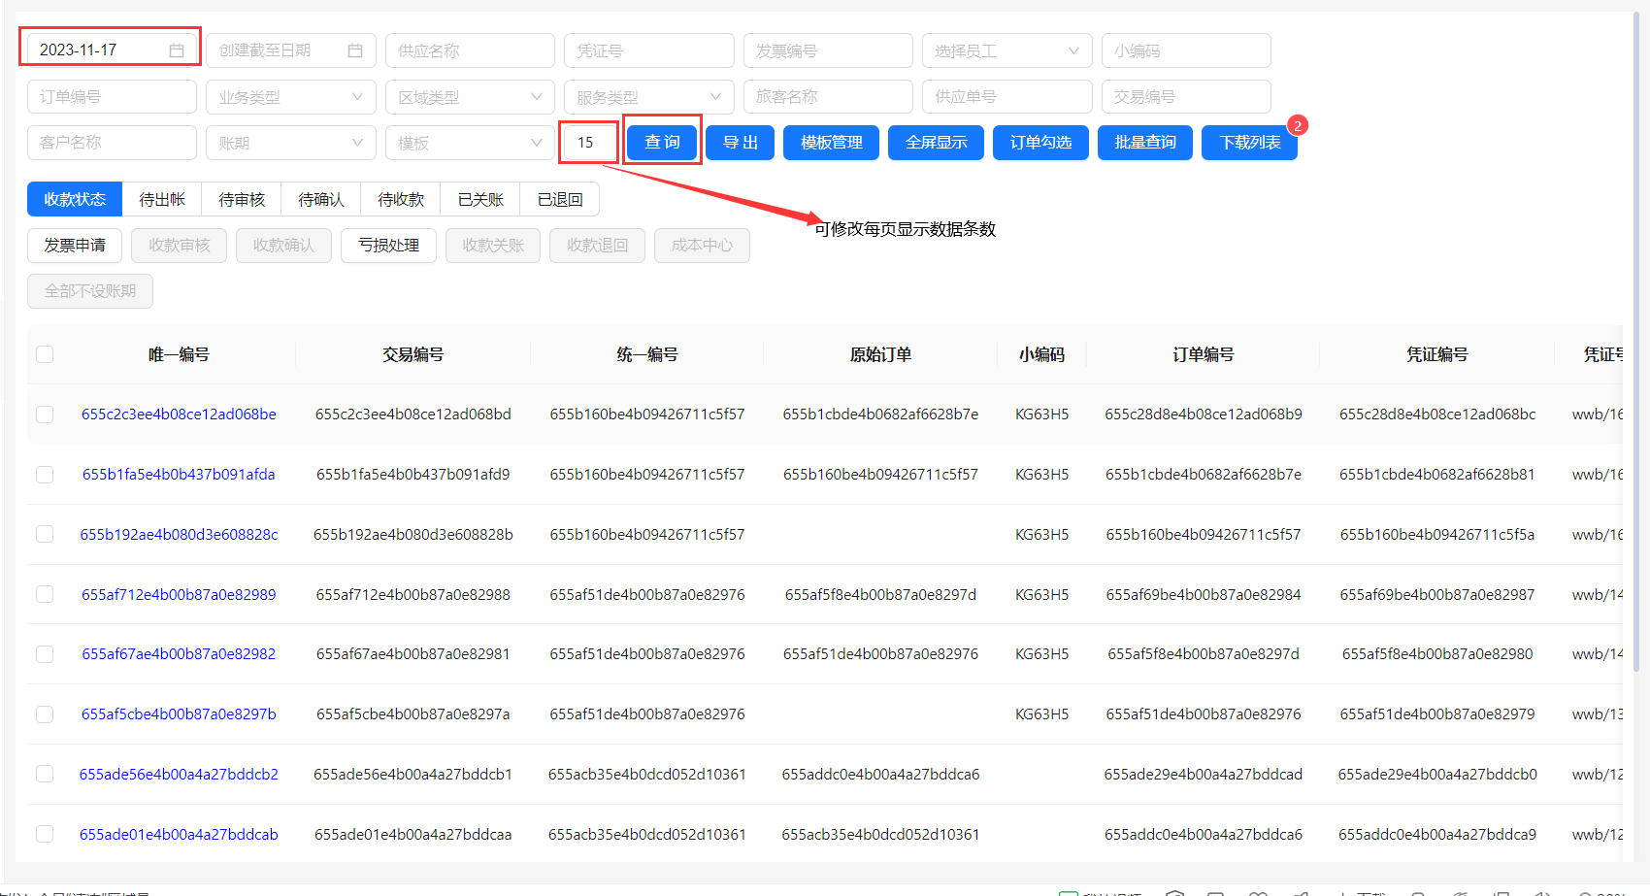The height and width of the screenshot is (896, 1650).
Task: Click the 收款确认 button
Action: tap(283, 246)
